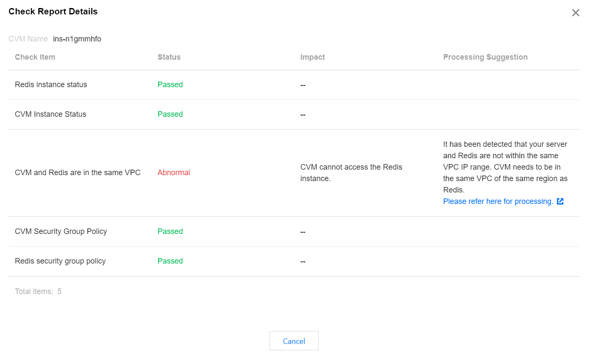Click the external link icon beside processing link
Image resolution: width=594 pixels, height=360 pixels.
560,201
